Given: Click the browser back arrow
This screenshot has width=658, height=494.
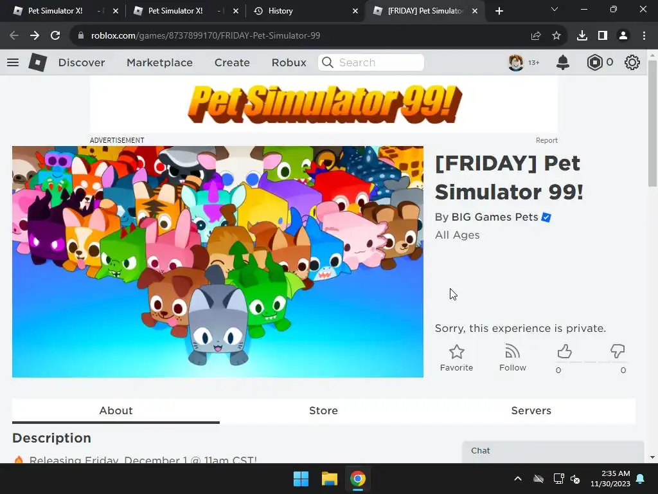Looking at the screenshot, I should (x=14, y=36).
